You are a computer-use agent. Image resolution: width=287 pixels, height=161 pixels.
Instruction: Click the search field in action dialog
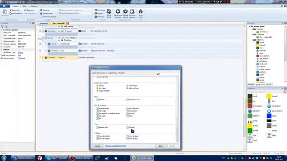(x=167, y=74)
